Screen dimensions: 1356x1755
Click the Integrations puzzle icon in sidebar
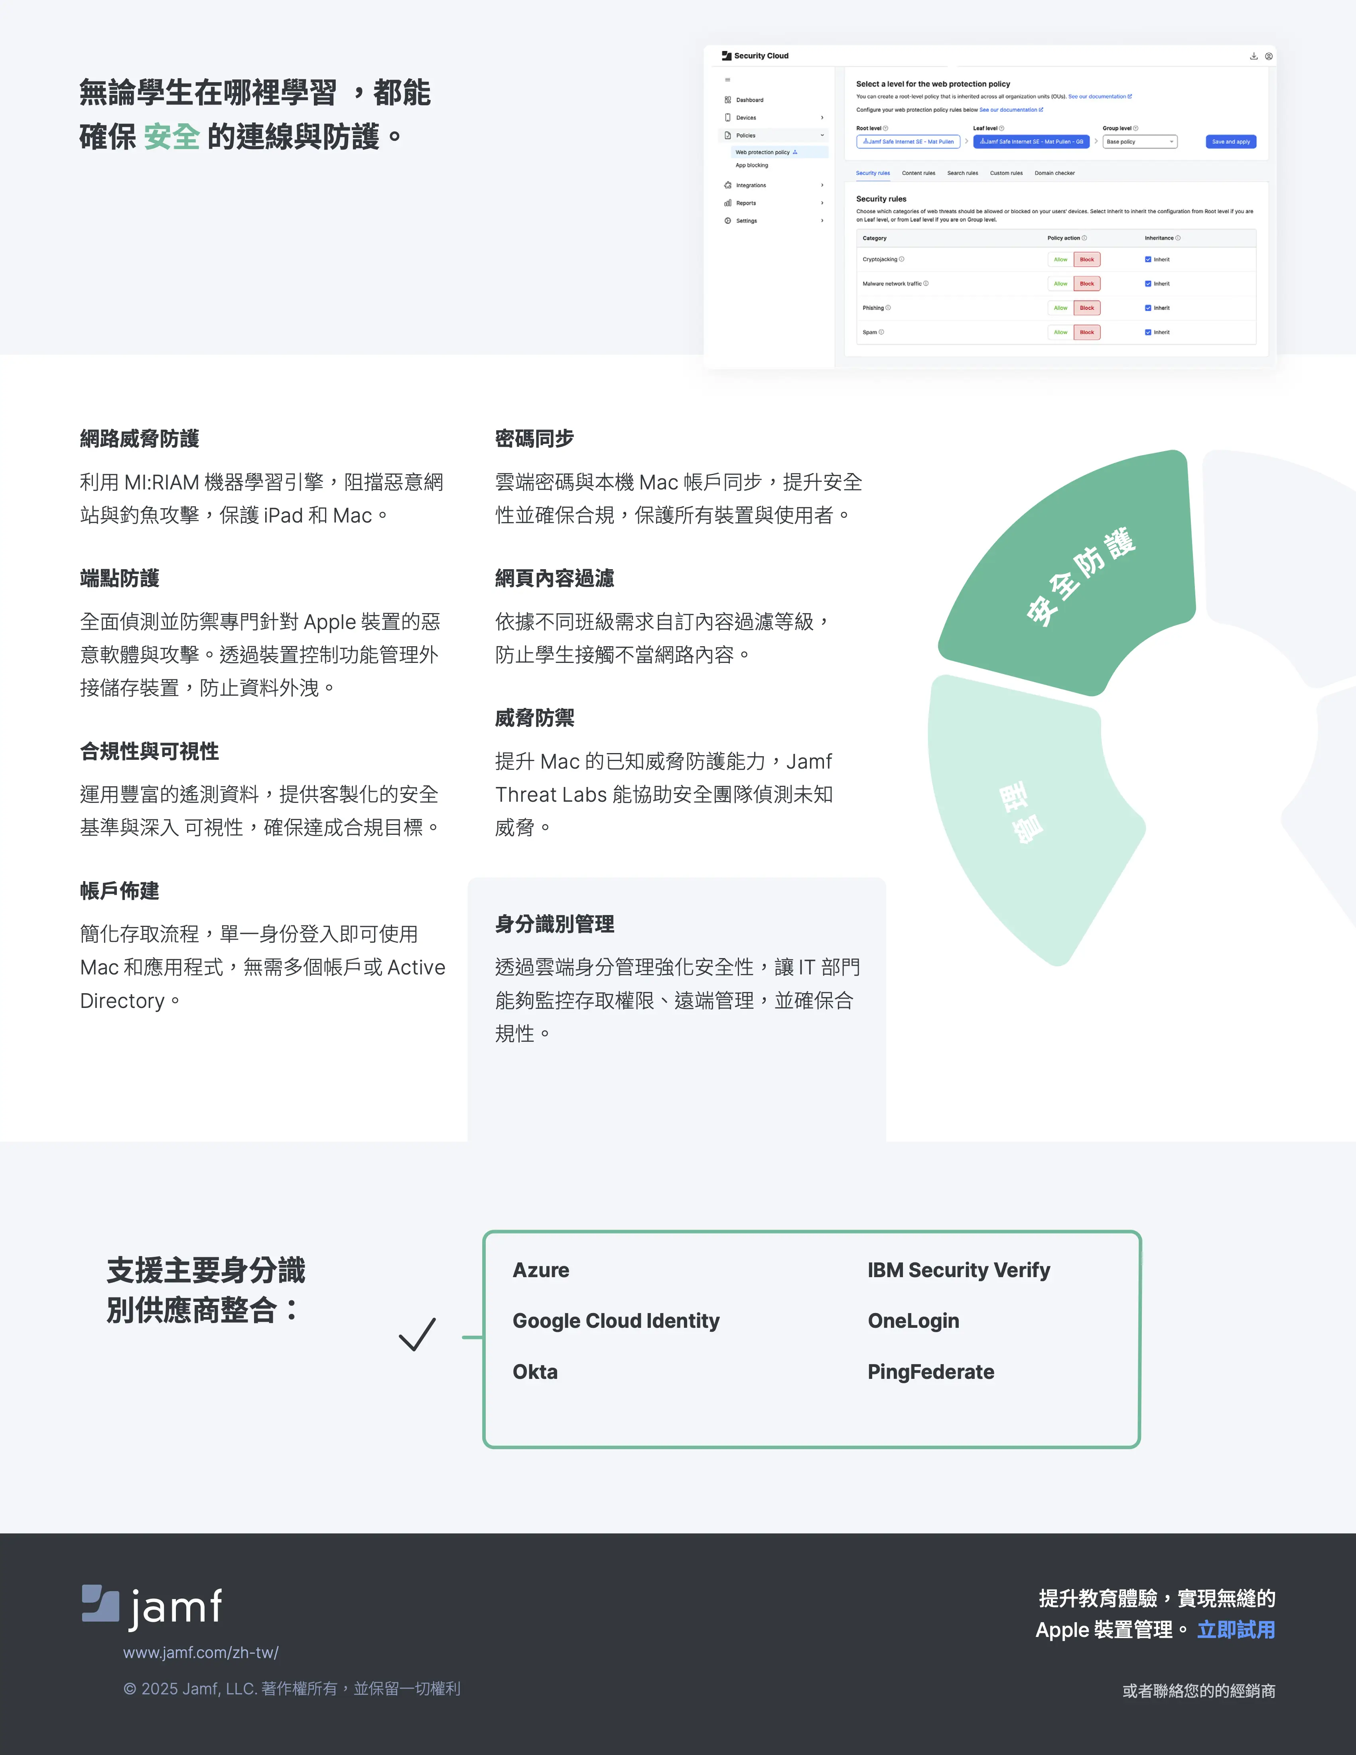pos(728,185)
